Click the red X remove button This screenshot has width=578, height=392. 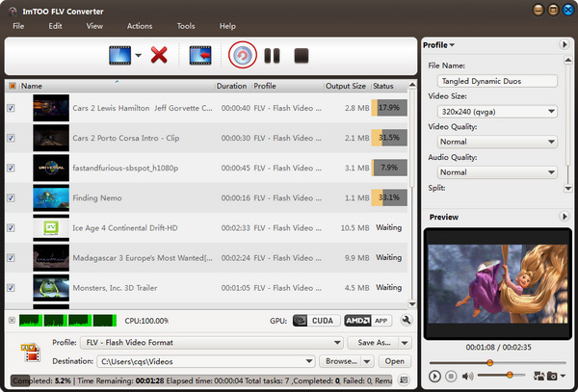pyautogui.click(x=159, y=55)
